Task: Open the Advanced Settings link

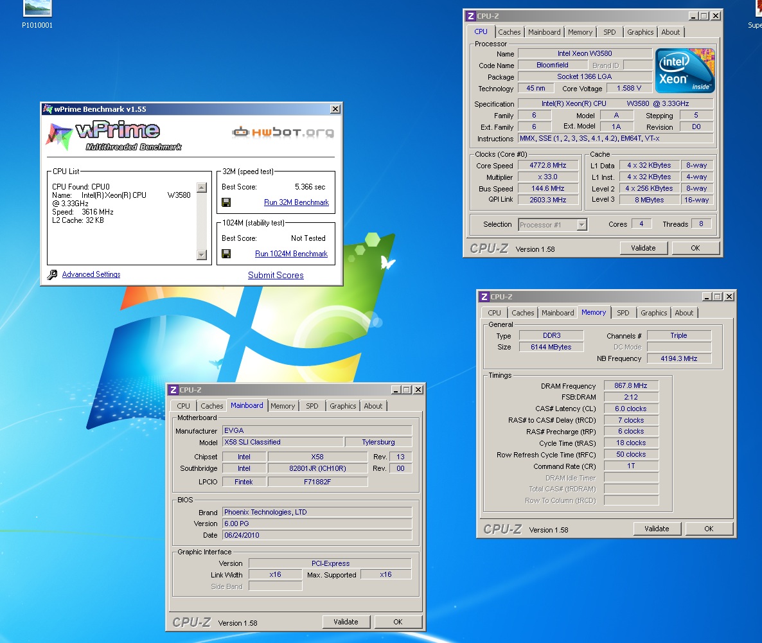Action: click(x=91, y=274)
